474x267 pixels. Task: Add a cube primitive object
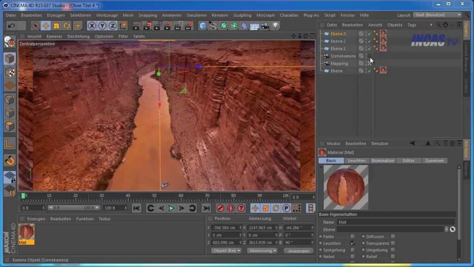pyautogui.click(x=203, y=26)
